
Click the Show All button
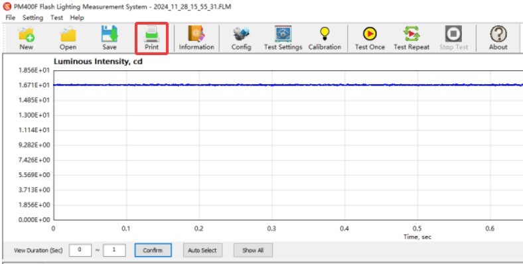point(253,250)
